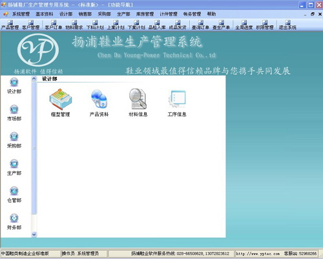Click the 客户订单 toolbar button
The width and height of the screenshot is (323, 259).
pyautogui.click(x=54, y=25)
